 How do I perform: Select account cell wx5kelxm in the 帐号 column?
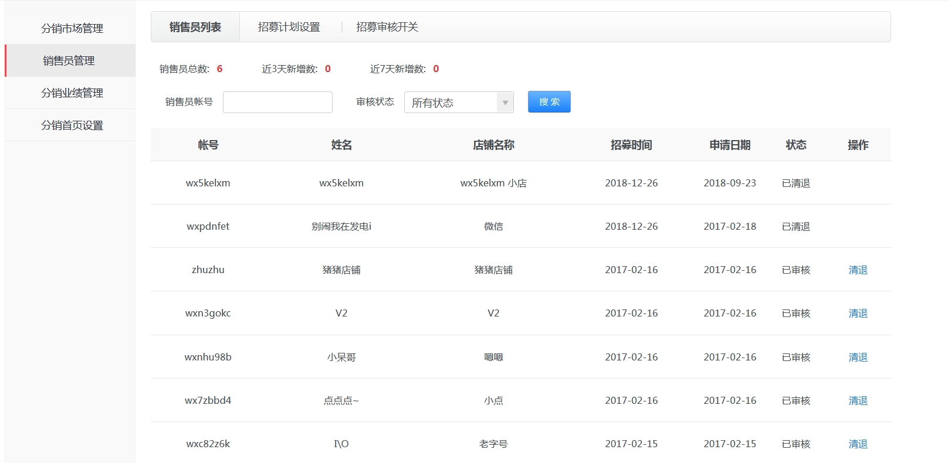(x=208, y=183)
